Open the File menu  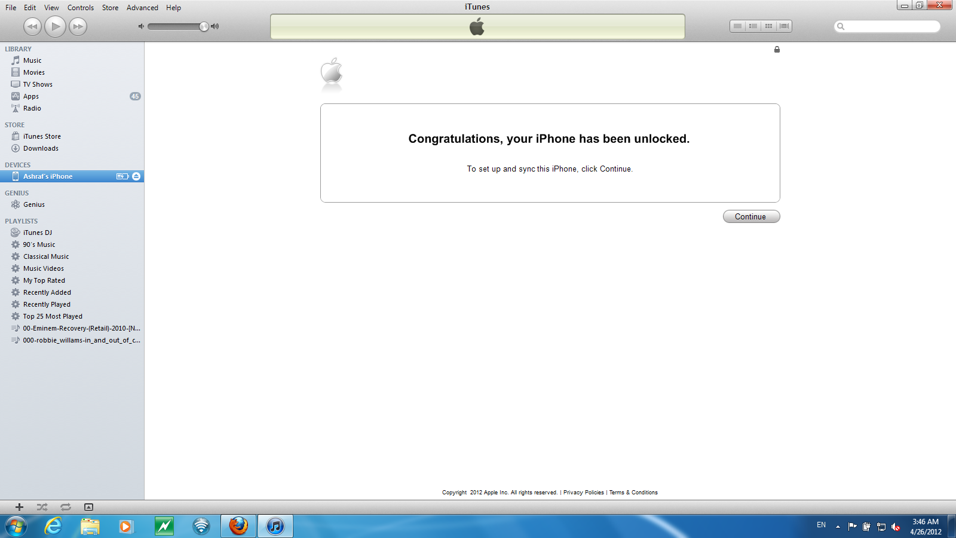pos(11,8)
